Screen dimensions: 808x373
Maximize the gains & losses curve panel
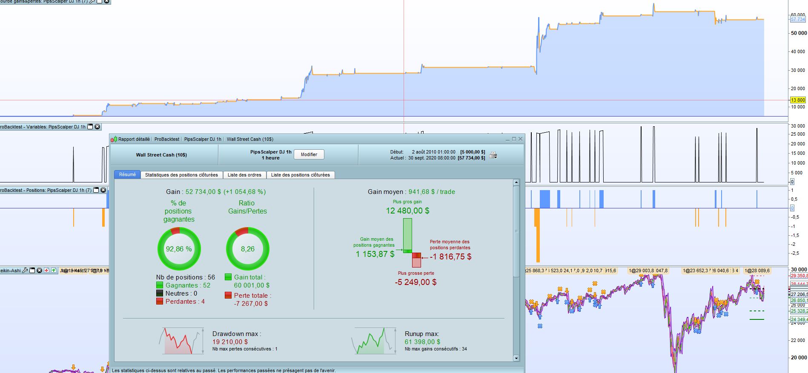point(99,2)
